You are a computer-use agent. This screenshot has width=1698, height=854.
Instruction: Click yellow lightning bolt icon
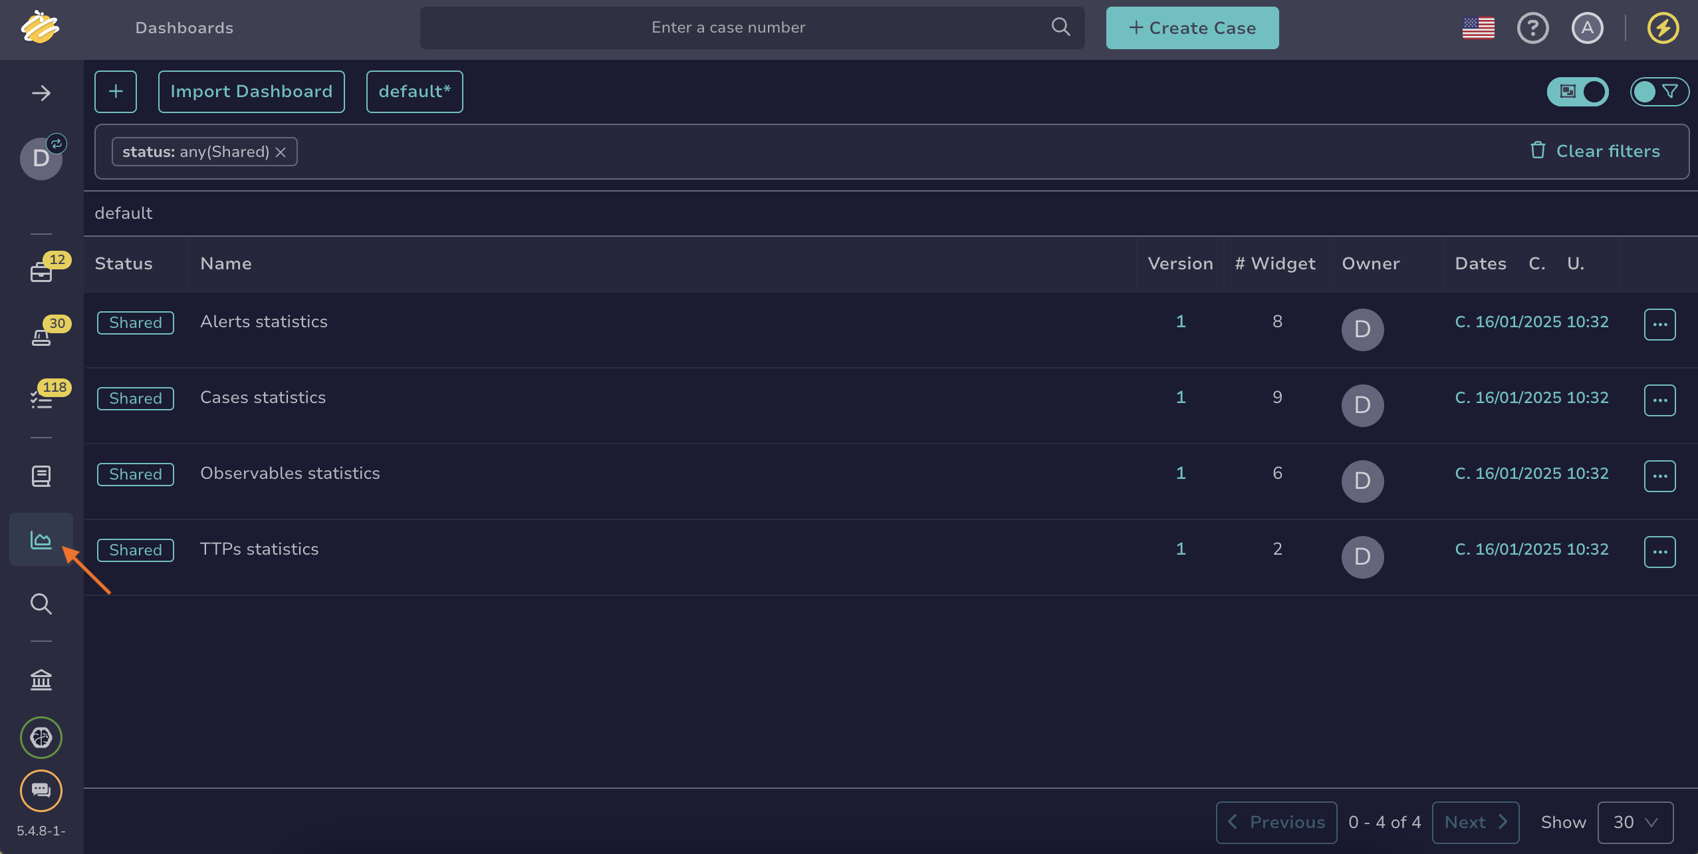pos(1663,28)
